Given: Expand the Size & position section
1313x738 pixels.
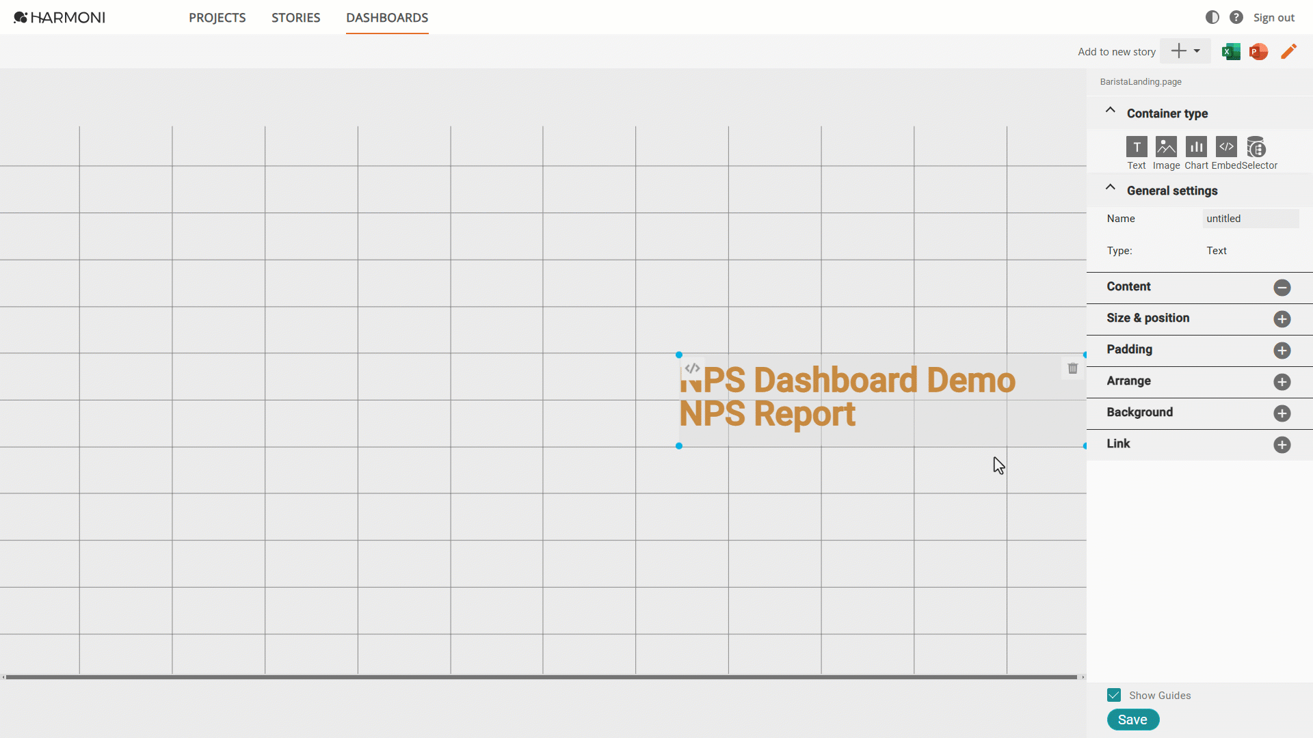Looking at the screenshot, I should [x=1282, y=319].
